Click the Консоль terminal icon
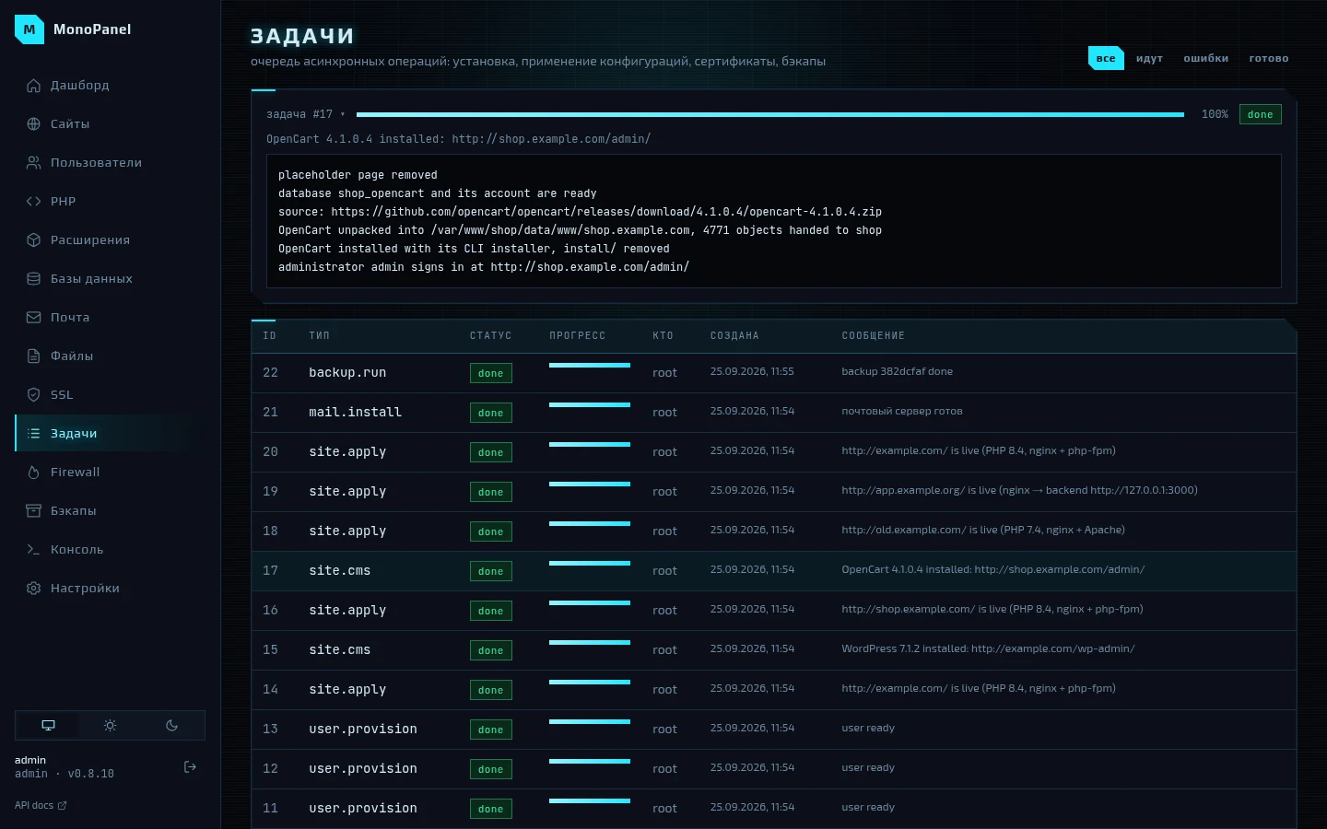The width and height of the screenshot is (1327, 829). (33, 550)
